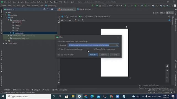Open Project panel settings gear
177x99 pixels.
52,9
